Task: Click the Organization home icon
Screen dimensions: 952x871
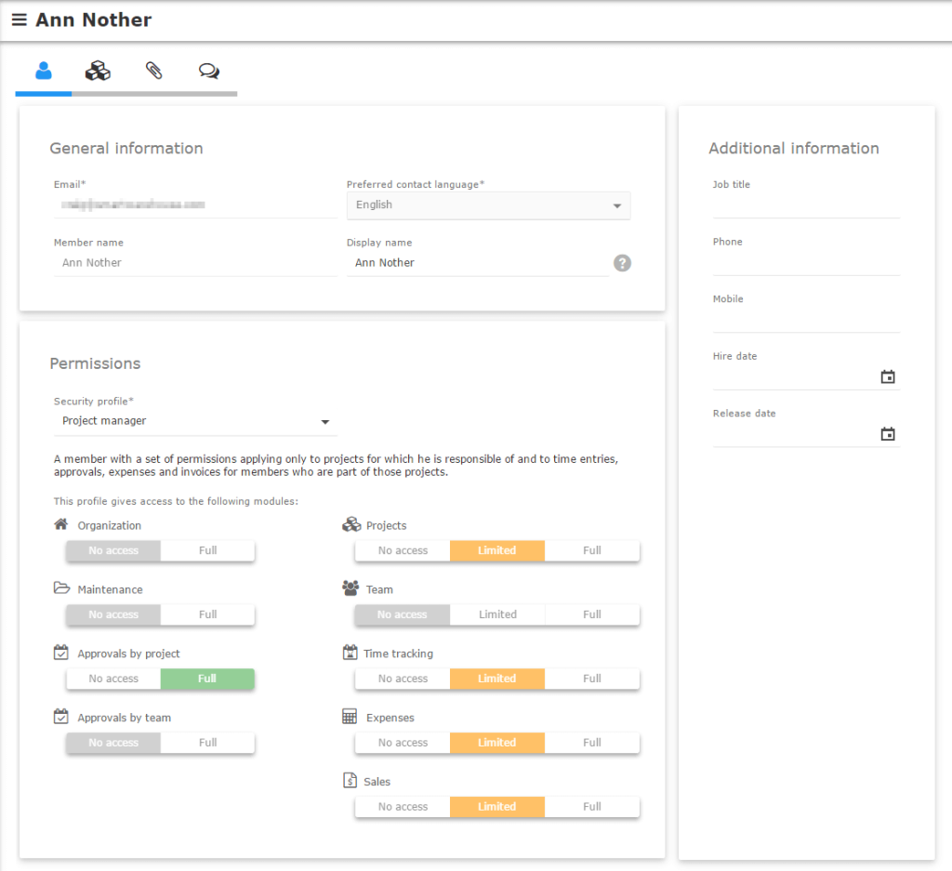Action: tap(61, 524)
